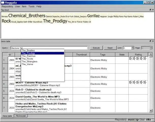The image size is (155, 122).
Task: Click rating stars of item 2902
Action: tap(137, 82)
